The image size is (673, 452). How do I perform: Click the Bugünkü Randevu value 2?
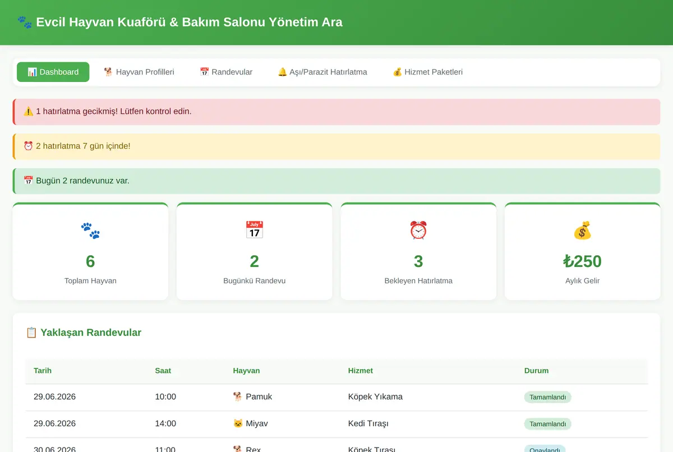tap(255, 261)
